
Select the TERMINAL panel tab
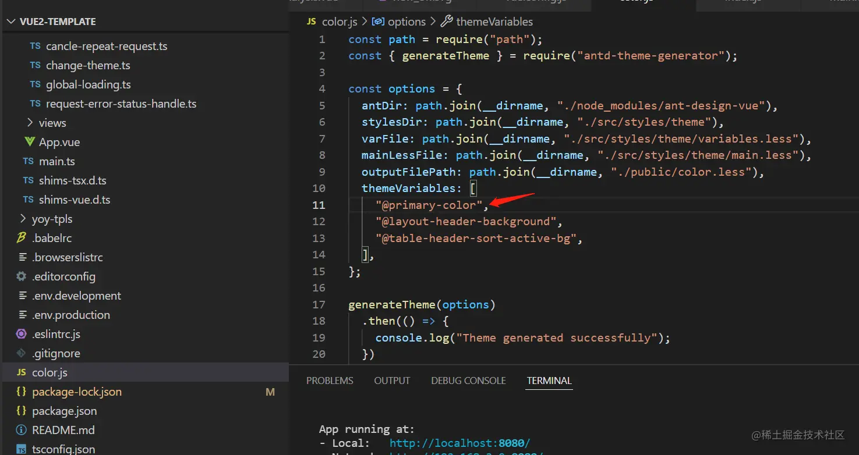point(549,381)
